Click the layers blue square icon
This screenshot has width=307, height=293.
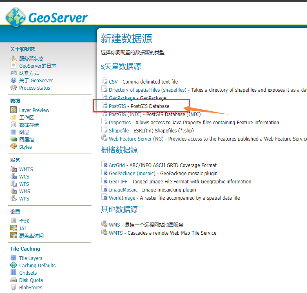point(13,132)
